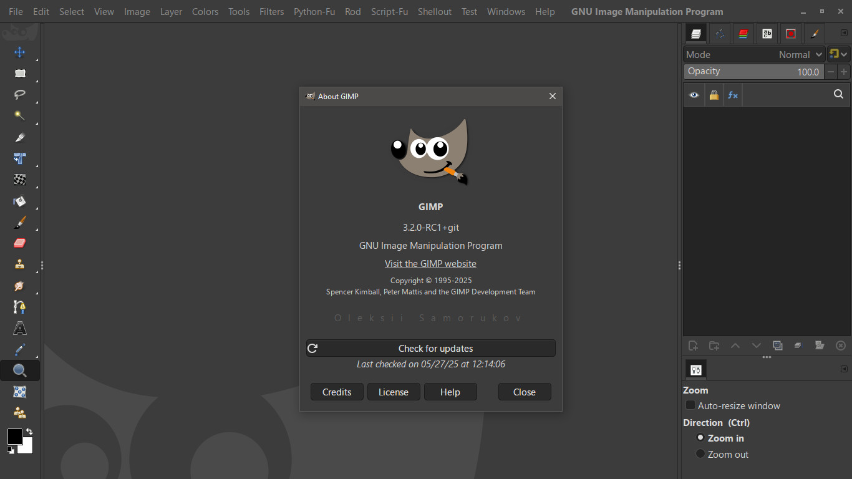Select the Move tool
This screenshot has width=852, height=479.
click(x=20, y=52)
